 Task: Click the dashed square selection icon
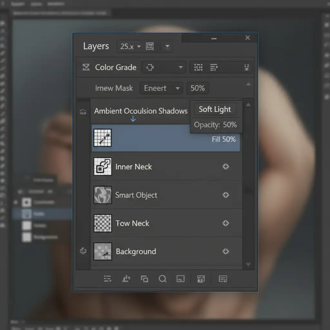[198, 67]
